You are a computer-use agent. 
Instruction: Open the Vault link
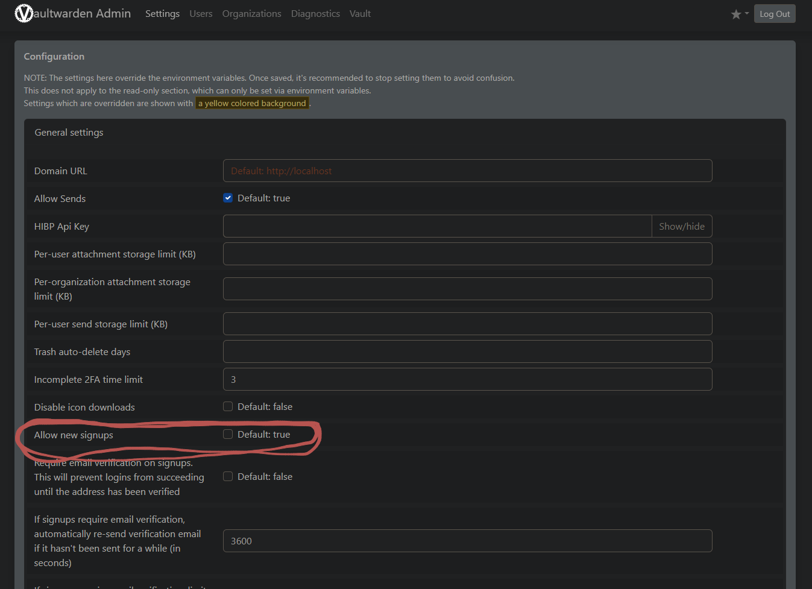pyautogui.click(x=360, y=14)
